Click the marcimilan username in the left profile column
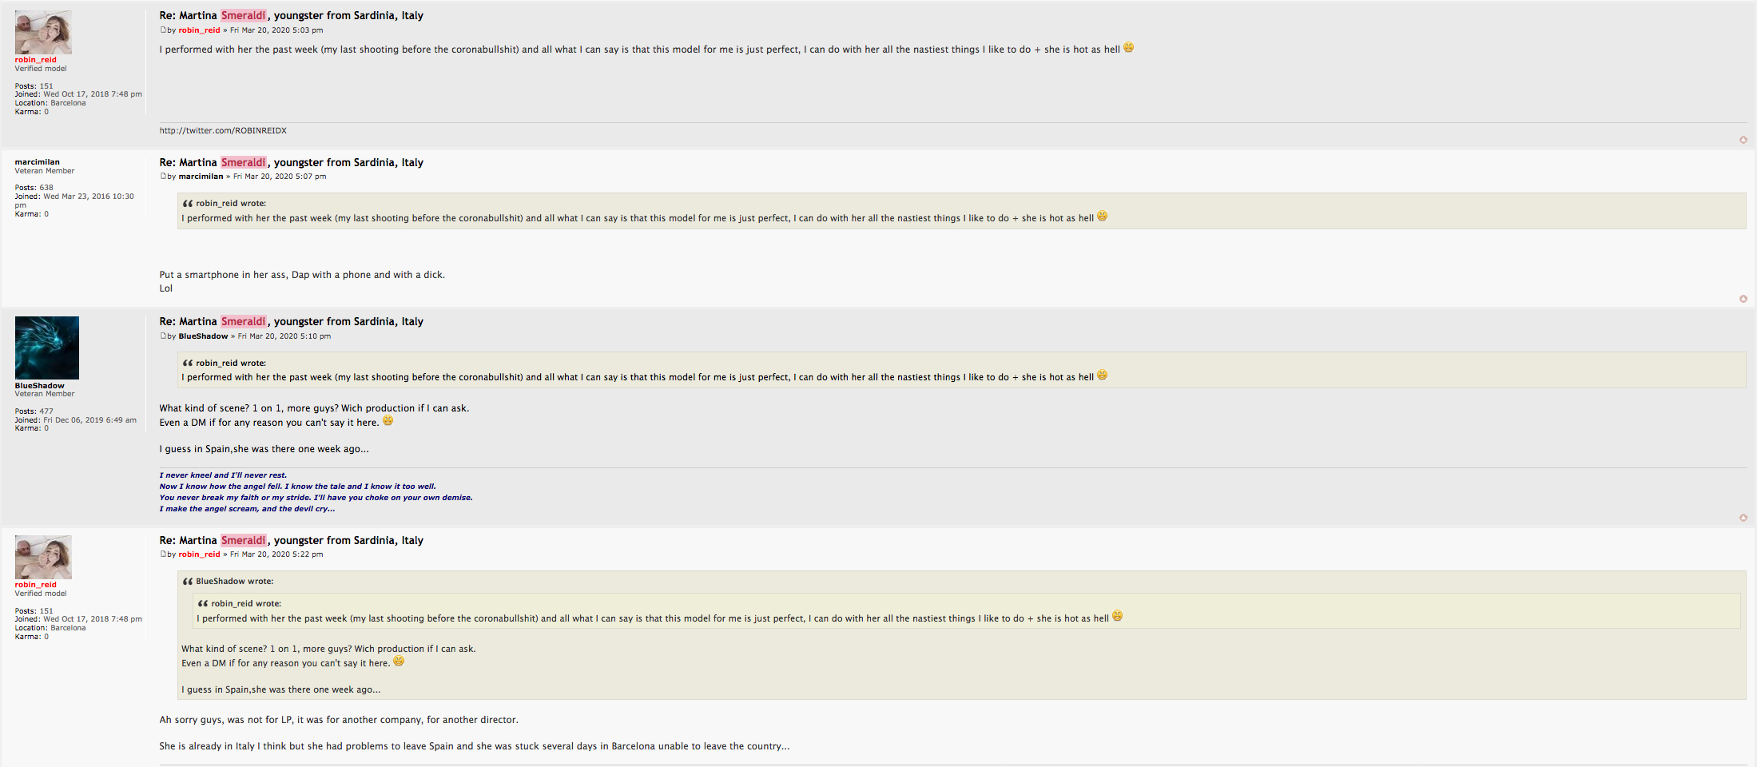 coord(37,162)
